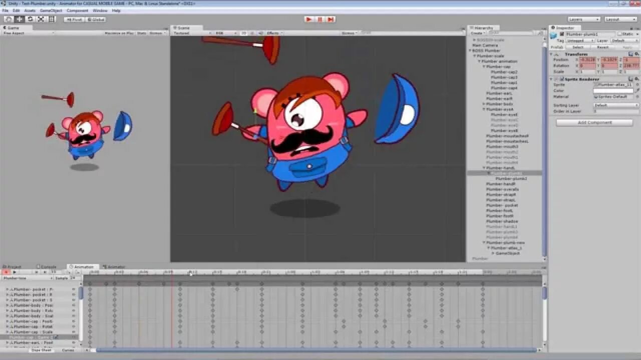Open the Create dropdown in Hierarchy

click(477, 33)
